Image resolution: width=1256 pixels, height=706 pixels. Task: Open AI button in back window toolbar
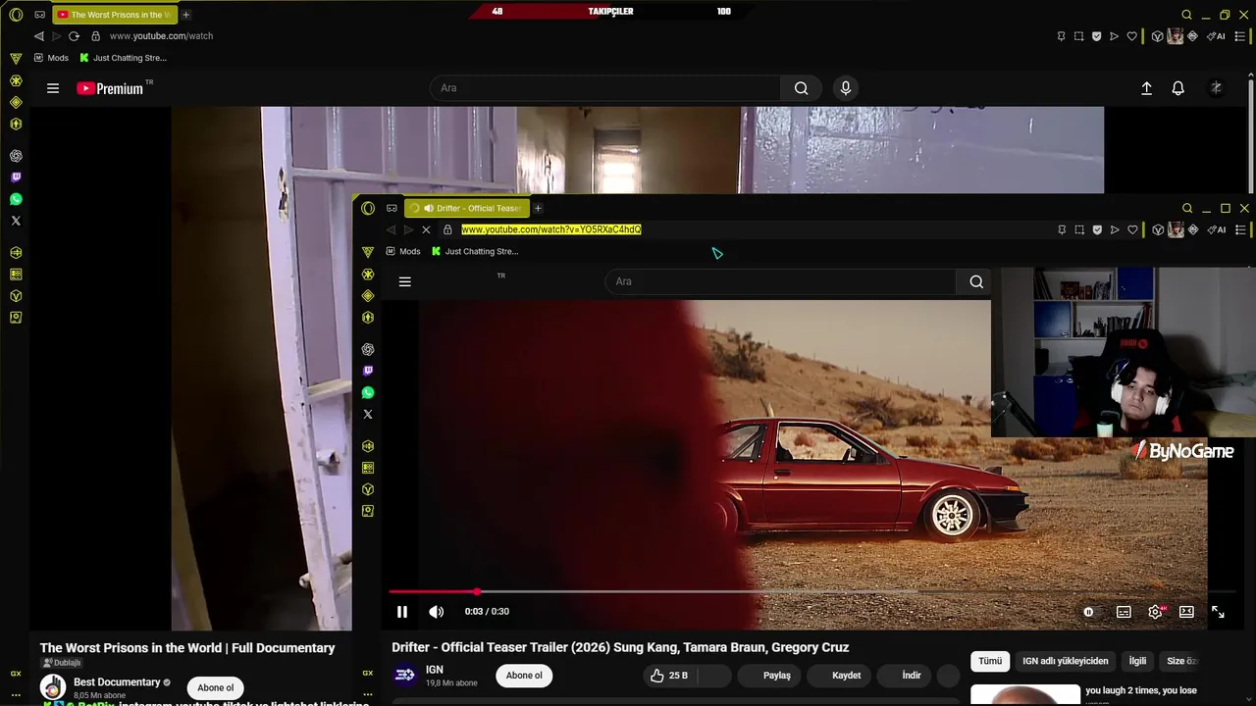tap(1215, 36)
